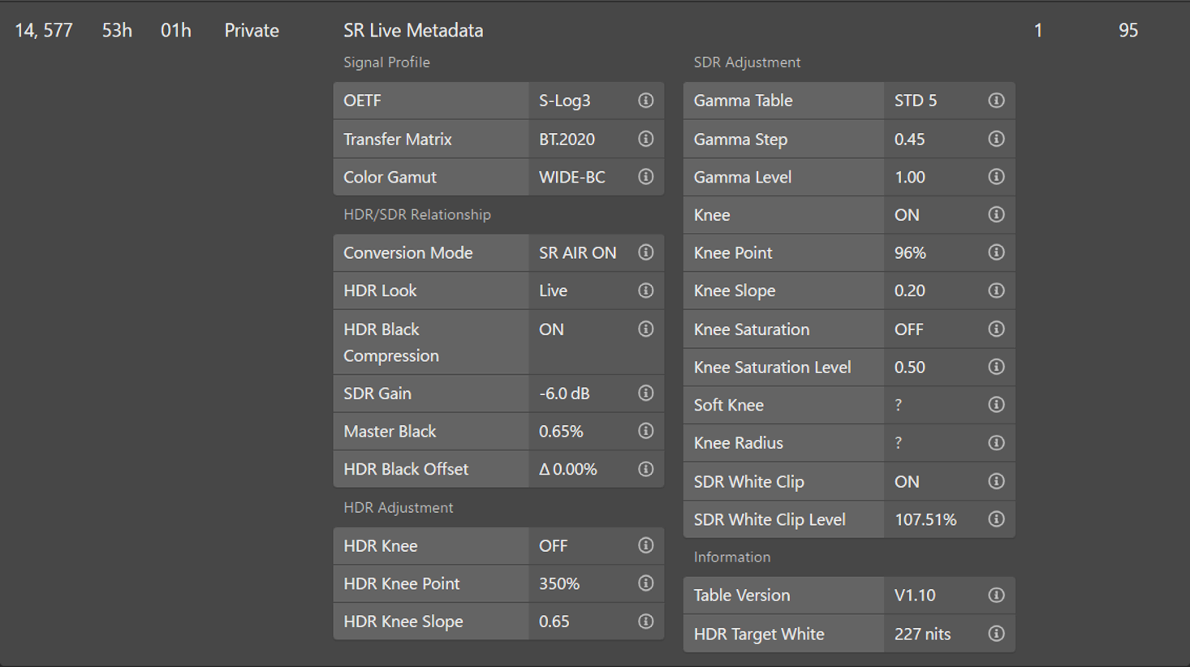Click the HDR Knee Point info icon
Screen dimensions: 1190x667
645,583
